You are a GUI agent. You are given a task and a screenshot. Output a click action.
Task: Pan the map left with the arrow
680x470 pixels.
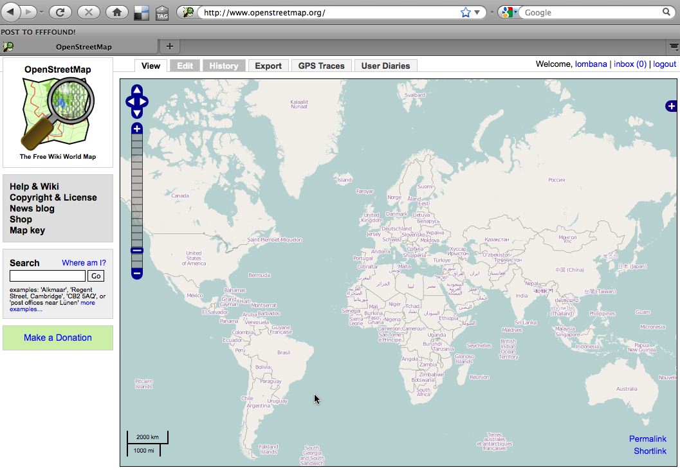131,102
